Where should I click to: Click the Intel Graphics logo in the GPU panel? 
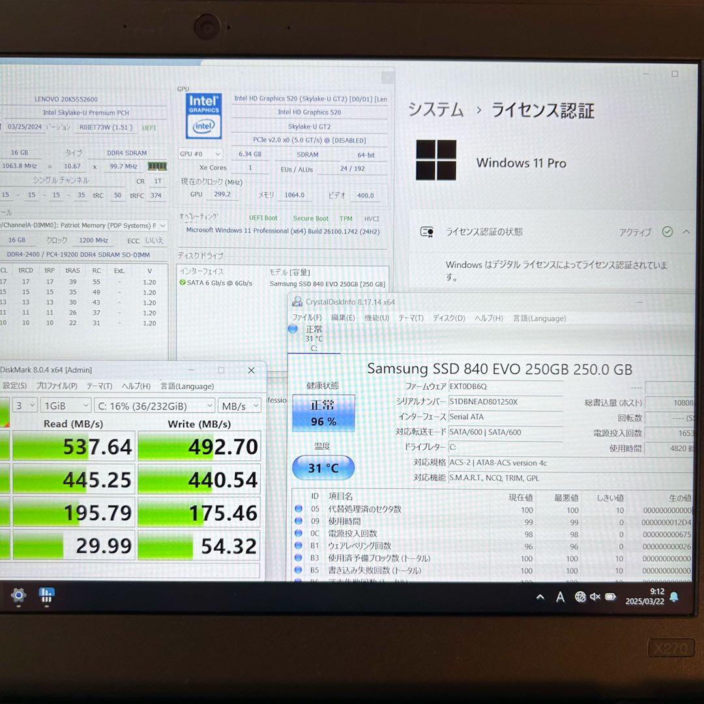click(x=203, y=116)
